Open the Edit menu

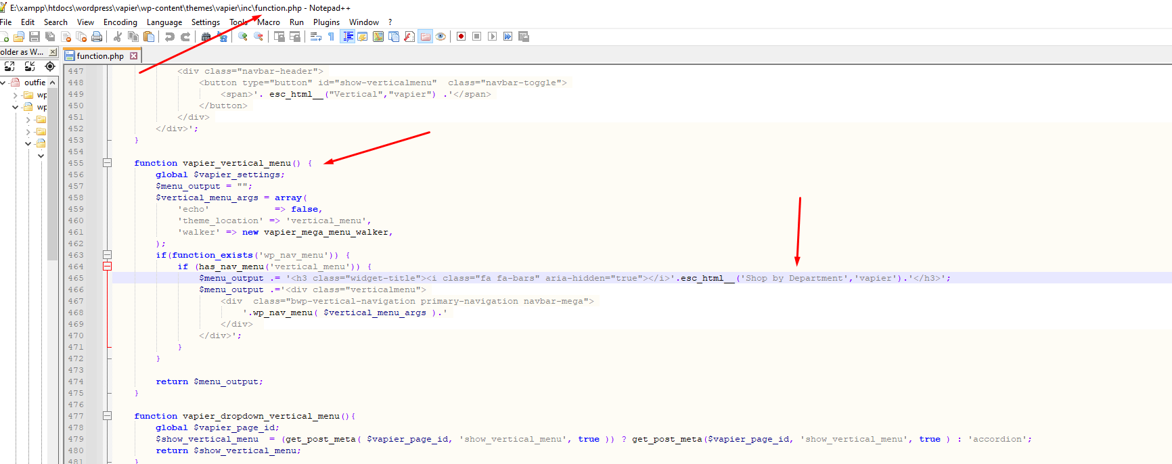click(x=28, y=22)
